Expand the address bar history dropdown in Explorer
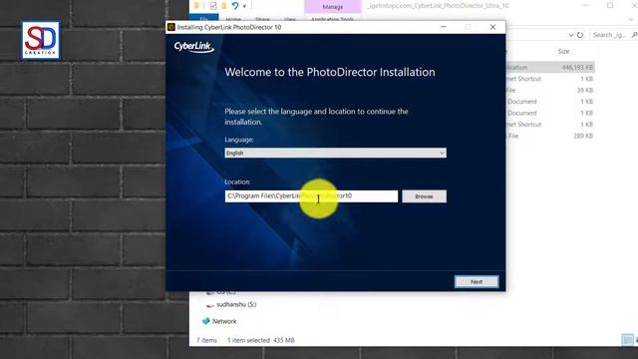This screenshot has height=359, width=638. click(x=571, y=35)
